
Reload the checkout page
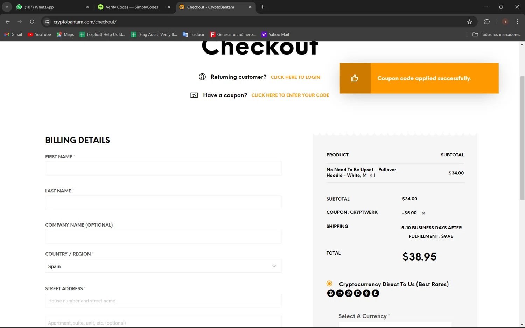(x=32, y=22)
